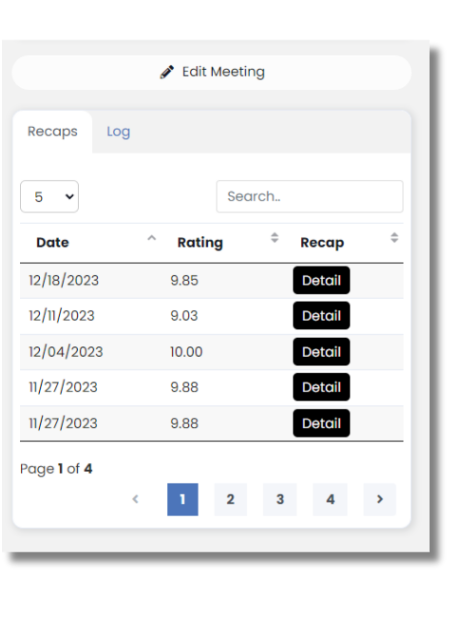Select current page 1 button
The image size is (449, 619).
click(x=183, y=499)
